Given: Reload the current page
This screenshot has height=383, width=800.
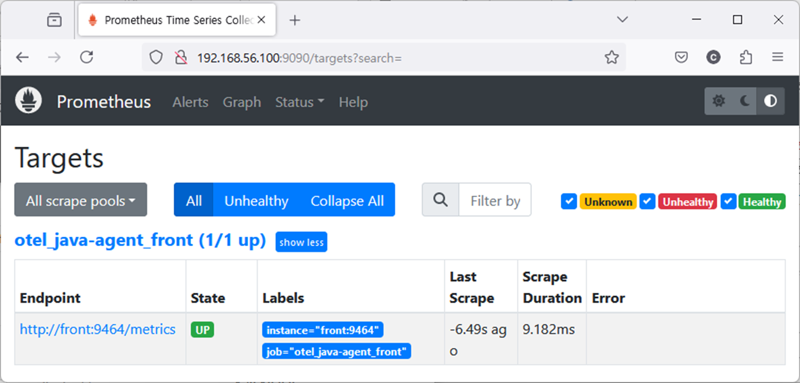Looking at the screenshot, I should (x=87, y=57).
